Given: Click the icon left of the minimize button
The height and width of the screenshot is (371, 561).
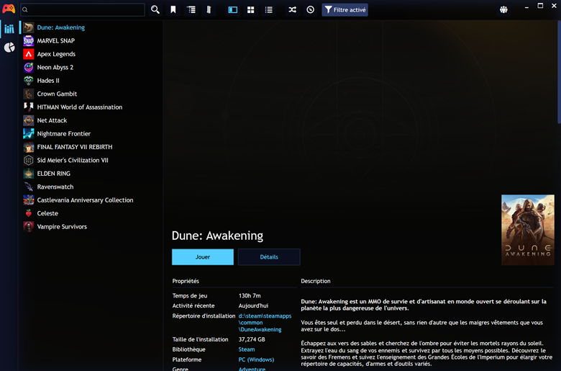Looking at the screenshot, I should tap(503, 10).
